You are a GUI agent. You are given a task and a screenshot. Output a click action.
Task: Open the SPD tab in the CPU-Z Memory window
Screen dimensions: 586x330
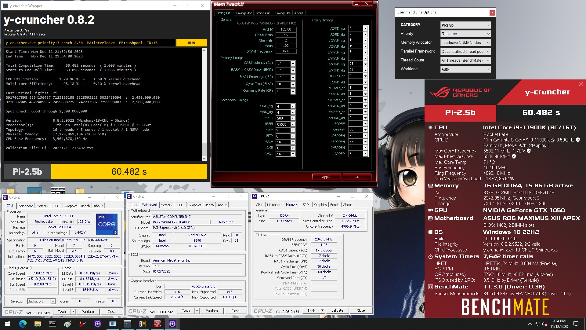coord(306,205)
